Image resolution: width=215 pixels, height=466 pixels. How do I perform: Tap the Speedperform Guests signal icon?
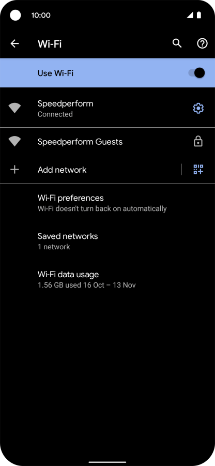click(14, 142)
